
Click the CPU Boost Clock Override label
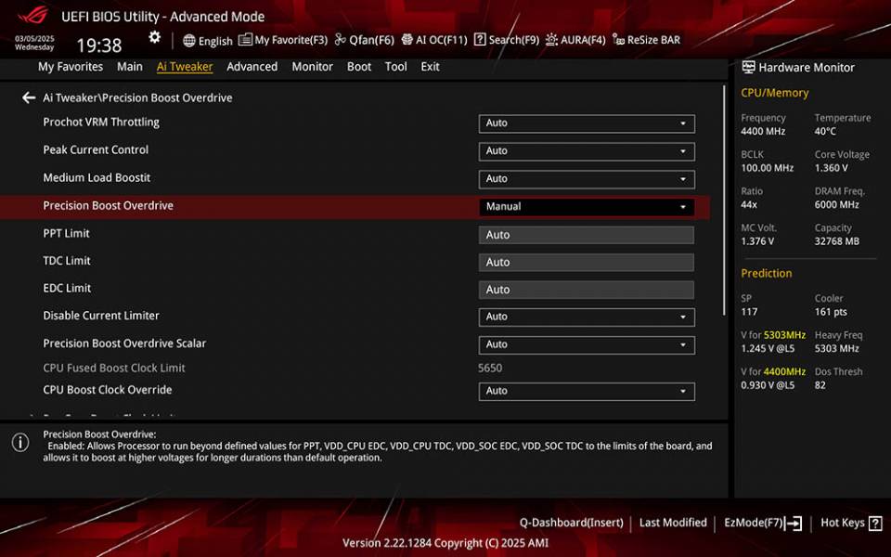click(x=108, y=390)
